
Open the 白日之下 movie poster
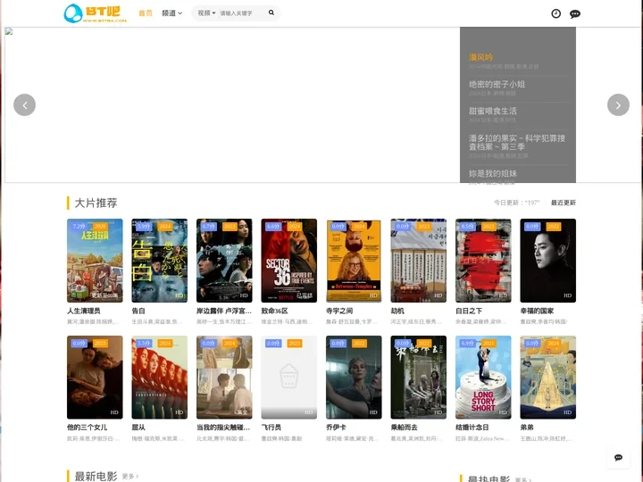click(483, 261)
